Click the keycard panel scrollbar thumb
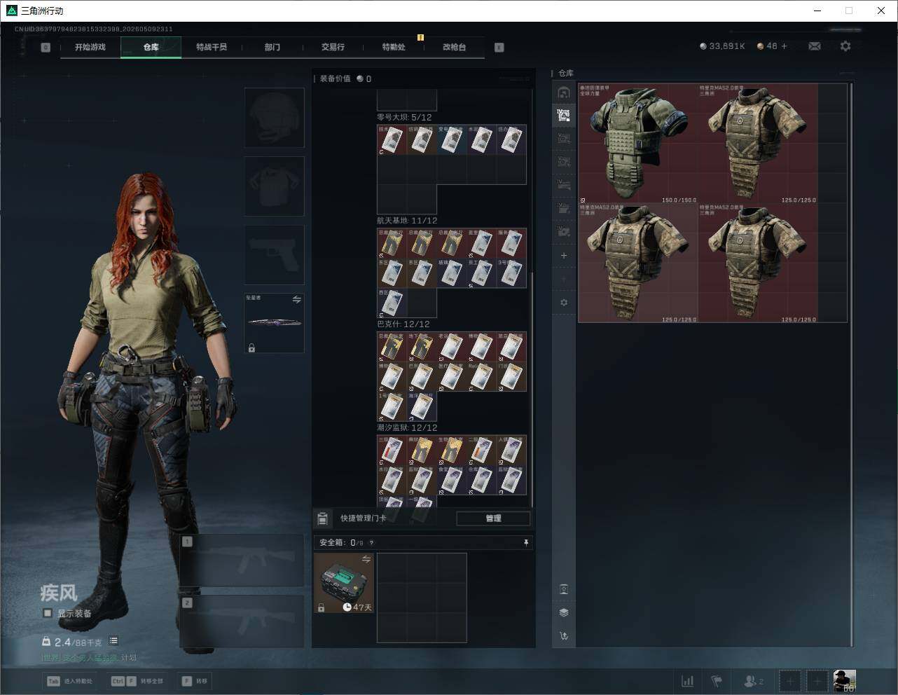Viewport: 898px width, 695px height. pos(532,389)
